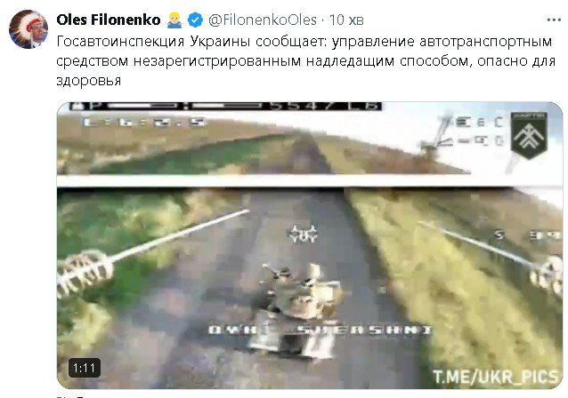568x398 pixels.
Task: Click the white horizontal band across the video
Action: 310,180
